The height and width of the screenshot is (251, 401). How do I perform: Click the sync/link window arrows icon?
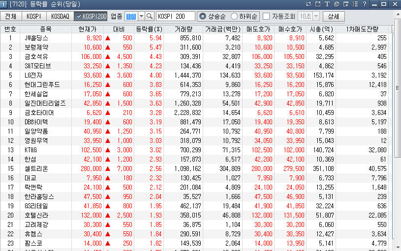(x=308, y=4)
